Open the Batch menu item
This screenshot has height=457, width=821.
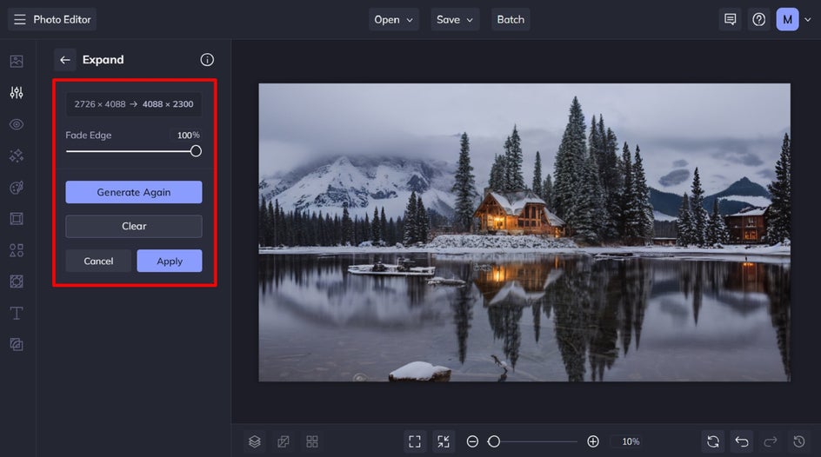click(x=511, y=19)
